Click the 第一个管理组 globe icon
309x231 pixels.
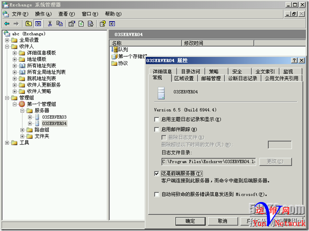(22, 104)
